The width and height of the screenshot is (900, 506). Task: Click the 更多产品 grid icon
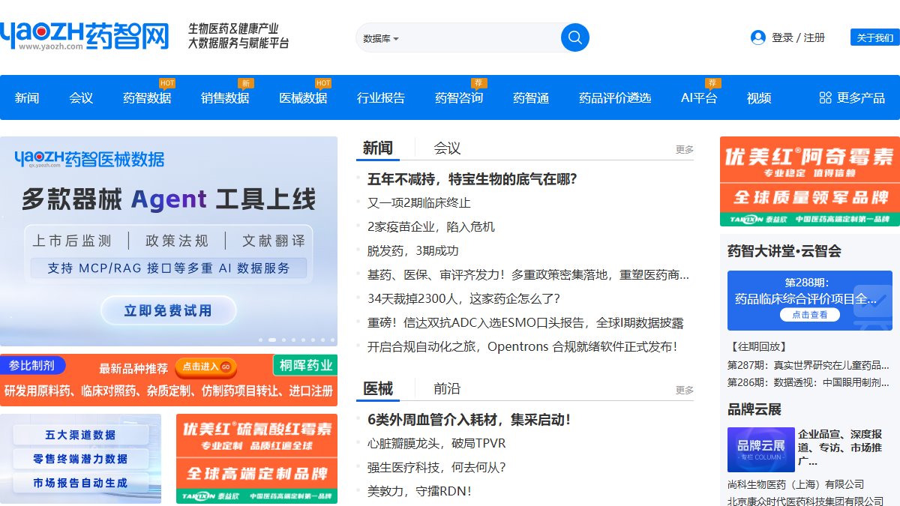(825, 97)
